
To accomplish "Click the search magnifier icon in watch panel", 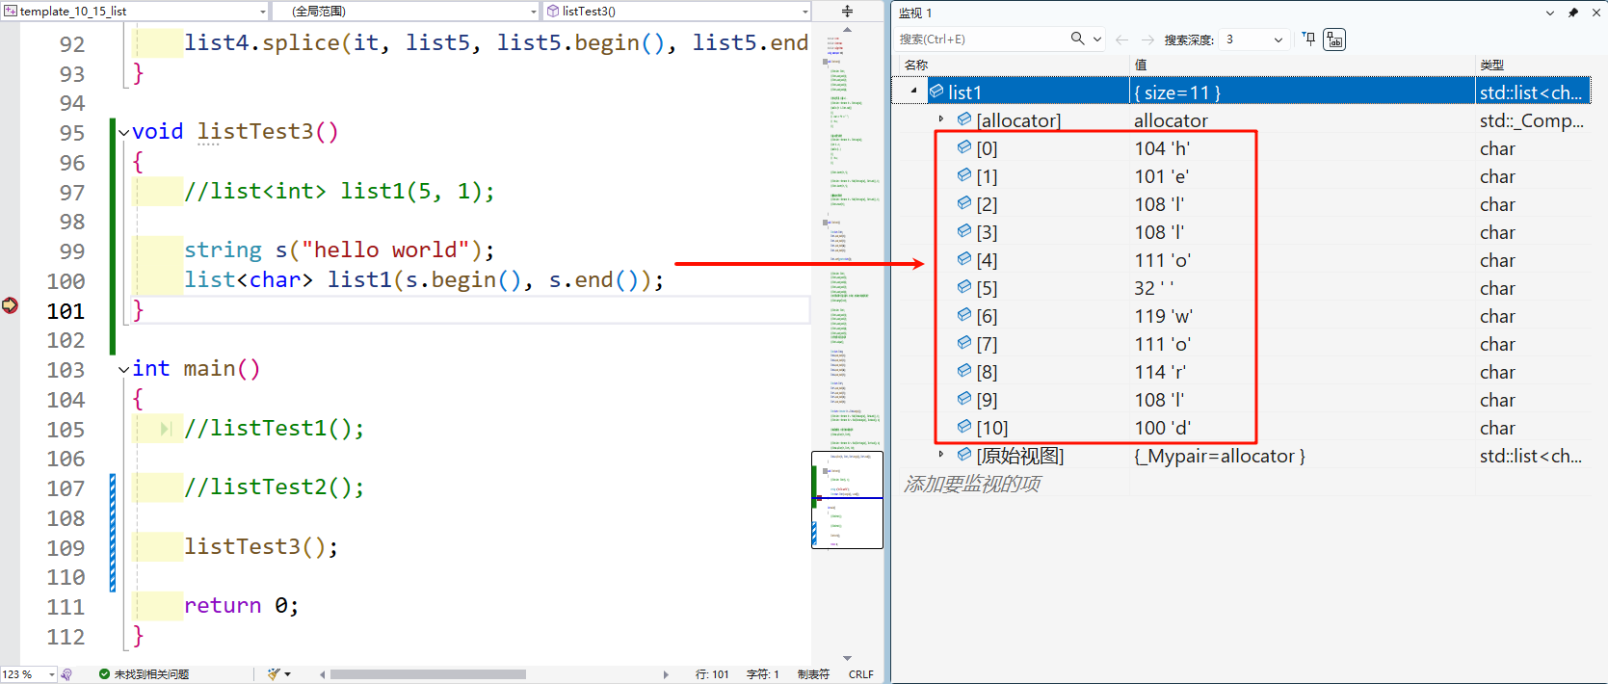I will (1077, 39).
